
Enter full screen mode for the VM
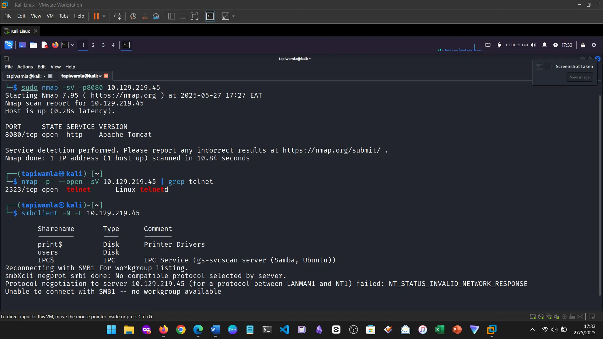194,16
